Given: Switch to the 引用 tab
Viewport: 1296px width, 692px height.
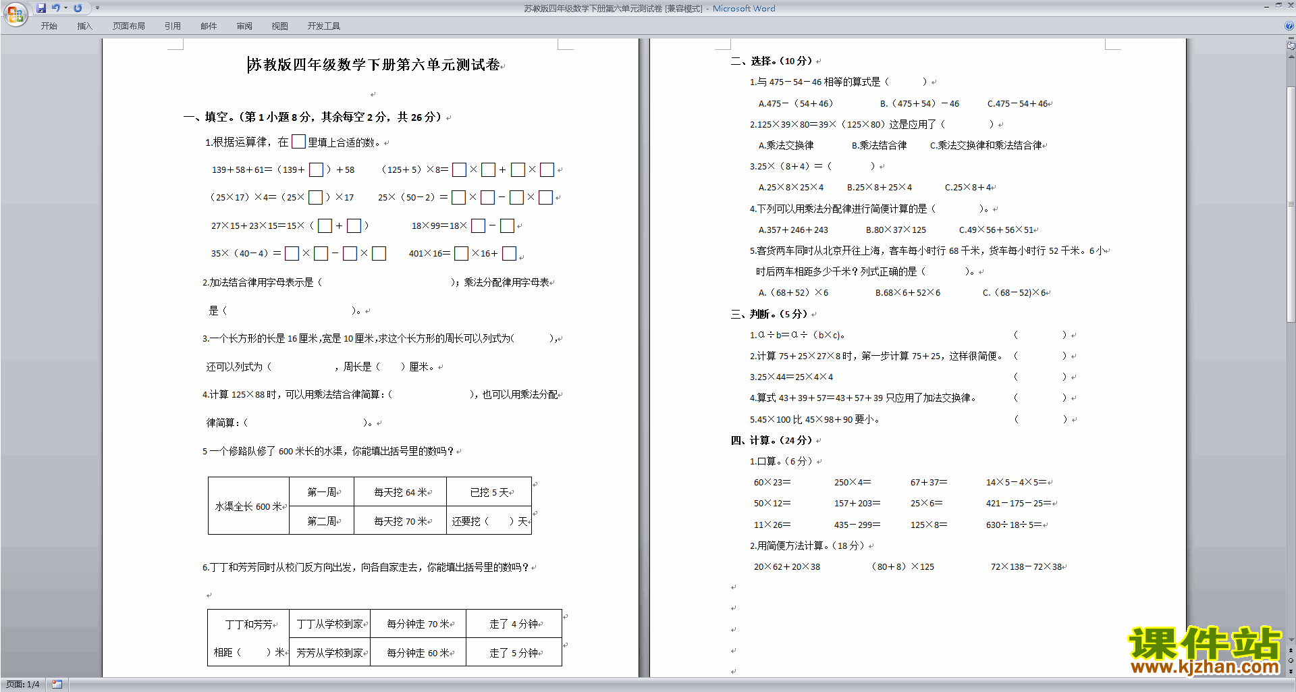Looking at the screenshot, I should (173, 26).
